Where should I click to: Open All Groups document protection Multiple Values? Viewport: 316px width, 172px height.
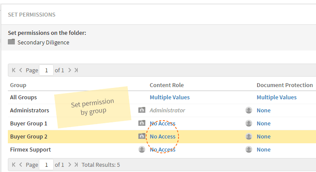[x=277, y=98]
